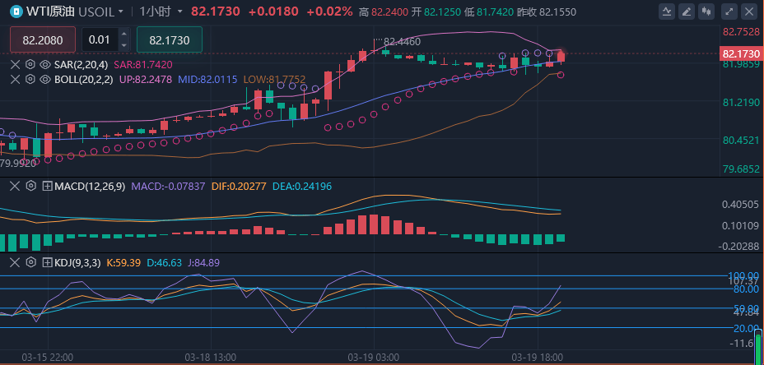Viewport: 764px width, 365px height.
Task: Click the -0.20288 MACD axis label
Action: [x=739, y=246]
